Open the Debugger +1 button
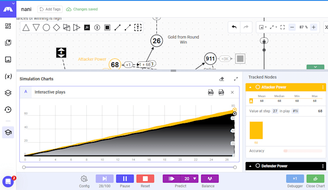This screenshot has width=328, height=190. coord(295,178)
